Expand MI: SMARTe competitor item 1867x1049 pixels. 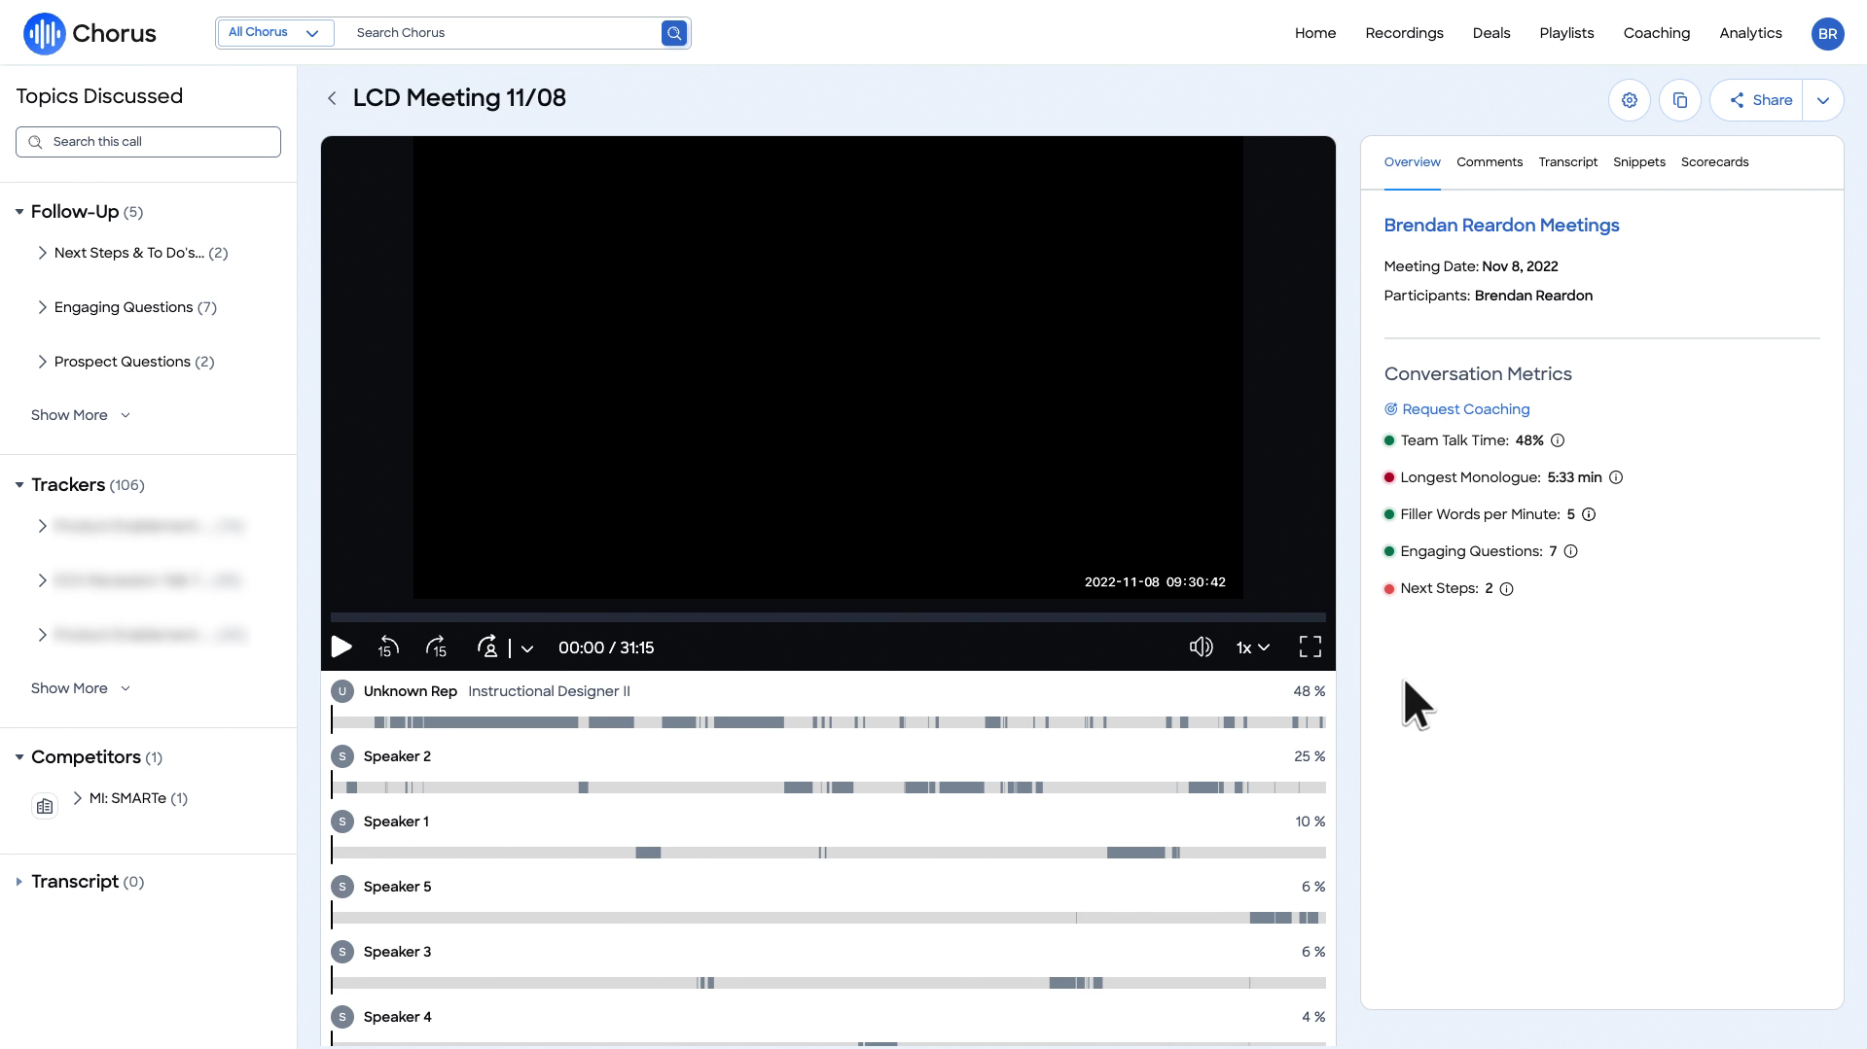[x=77, y=798]
